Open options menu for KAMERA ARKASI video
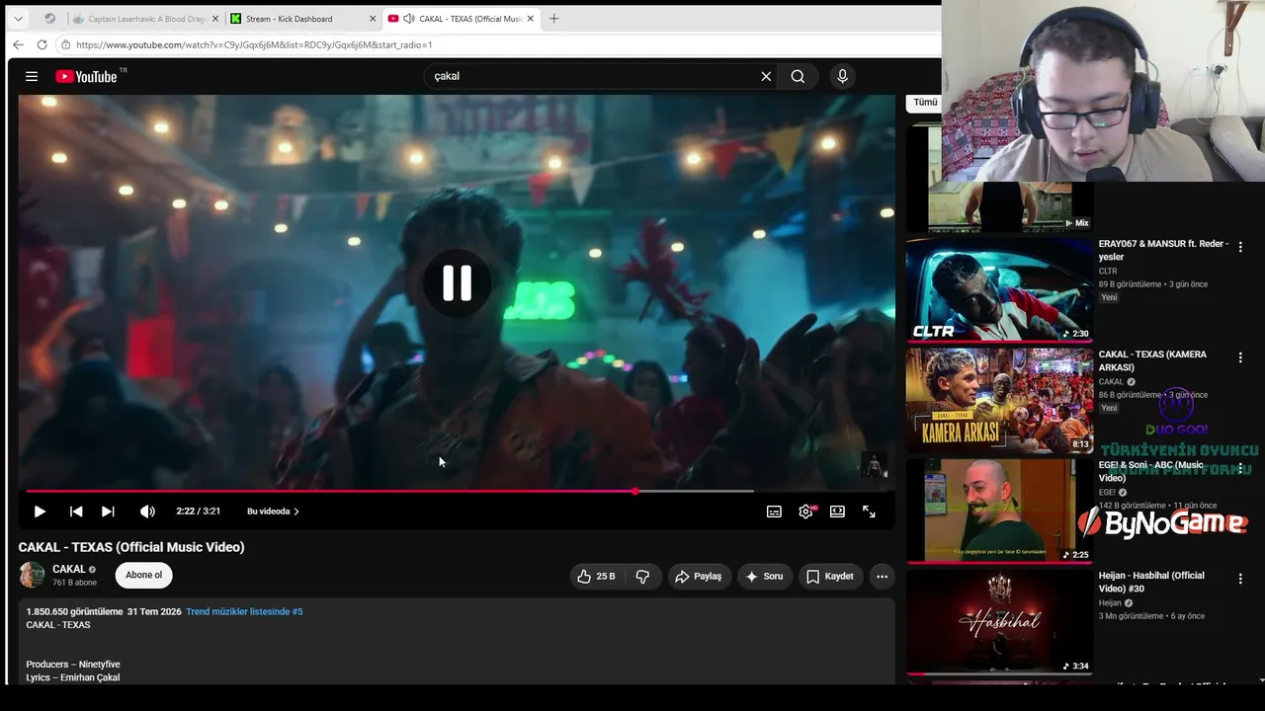The image size is (1265, 711). [x=1240, y=357]
